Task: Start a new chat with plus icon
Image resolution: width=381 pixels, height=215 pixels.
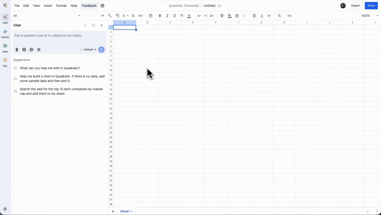Action: pyautogui.click(x=85, y=25)
